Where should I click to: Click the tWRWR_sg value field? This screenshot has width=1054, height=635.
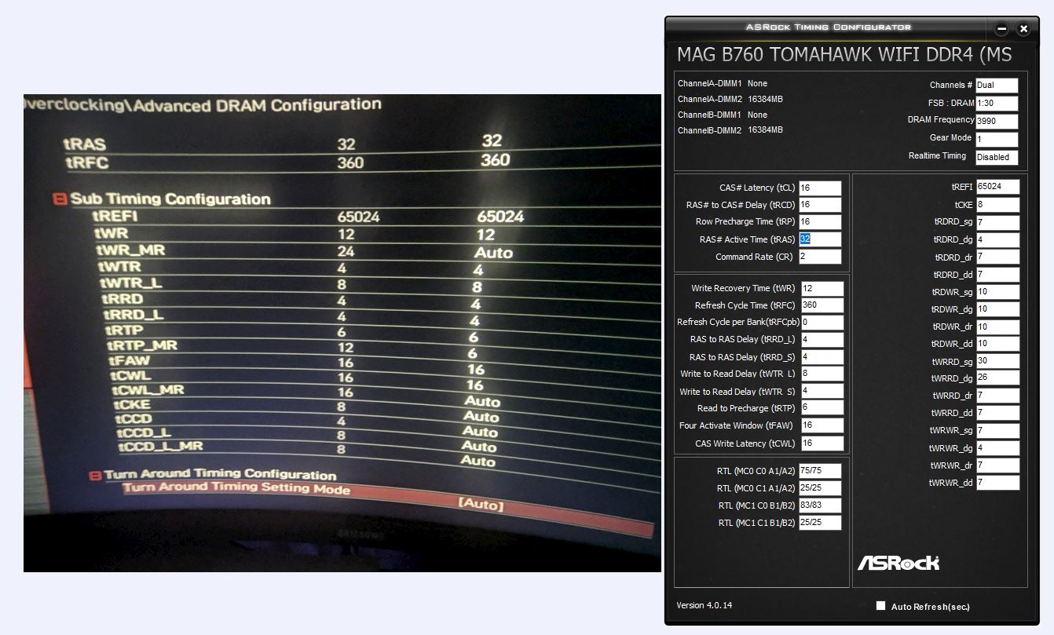click(x=997, y=430)
